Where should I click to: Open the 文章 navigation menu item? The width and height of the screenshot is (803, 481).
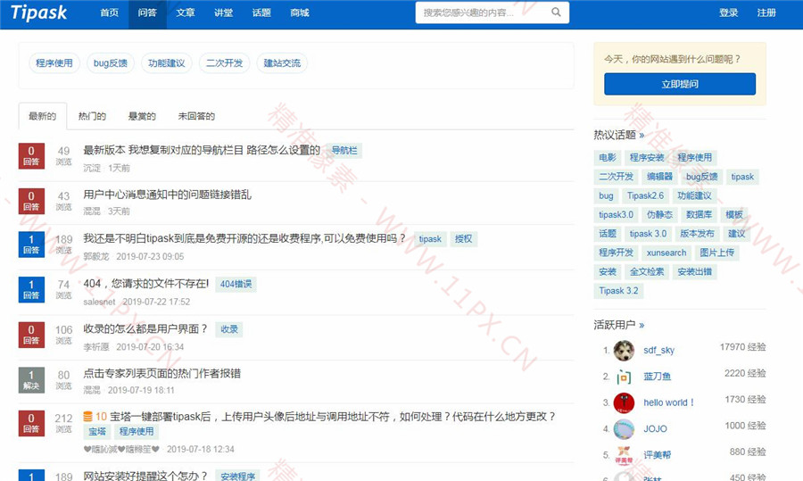pos(186,13)
